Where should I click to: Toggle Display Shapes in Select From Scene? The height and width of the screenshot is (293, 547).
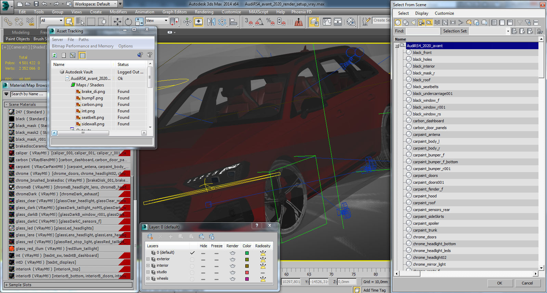click(x=406, y=23)
